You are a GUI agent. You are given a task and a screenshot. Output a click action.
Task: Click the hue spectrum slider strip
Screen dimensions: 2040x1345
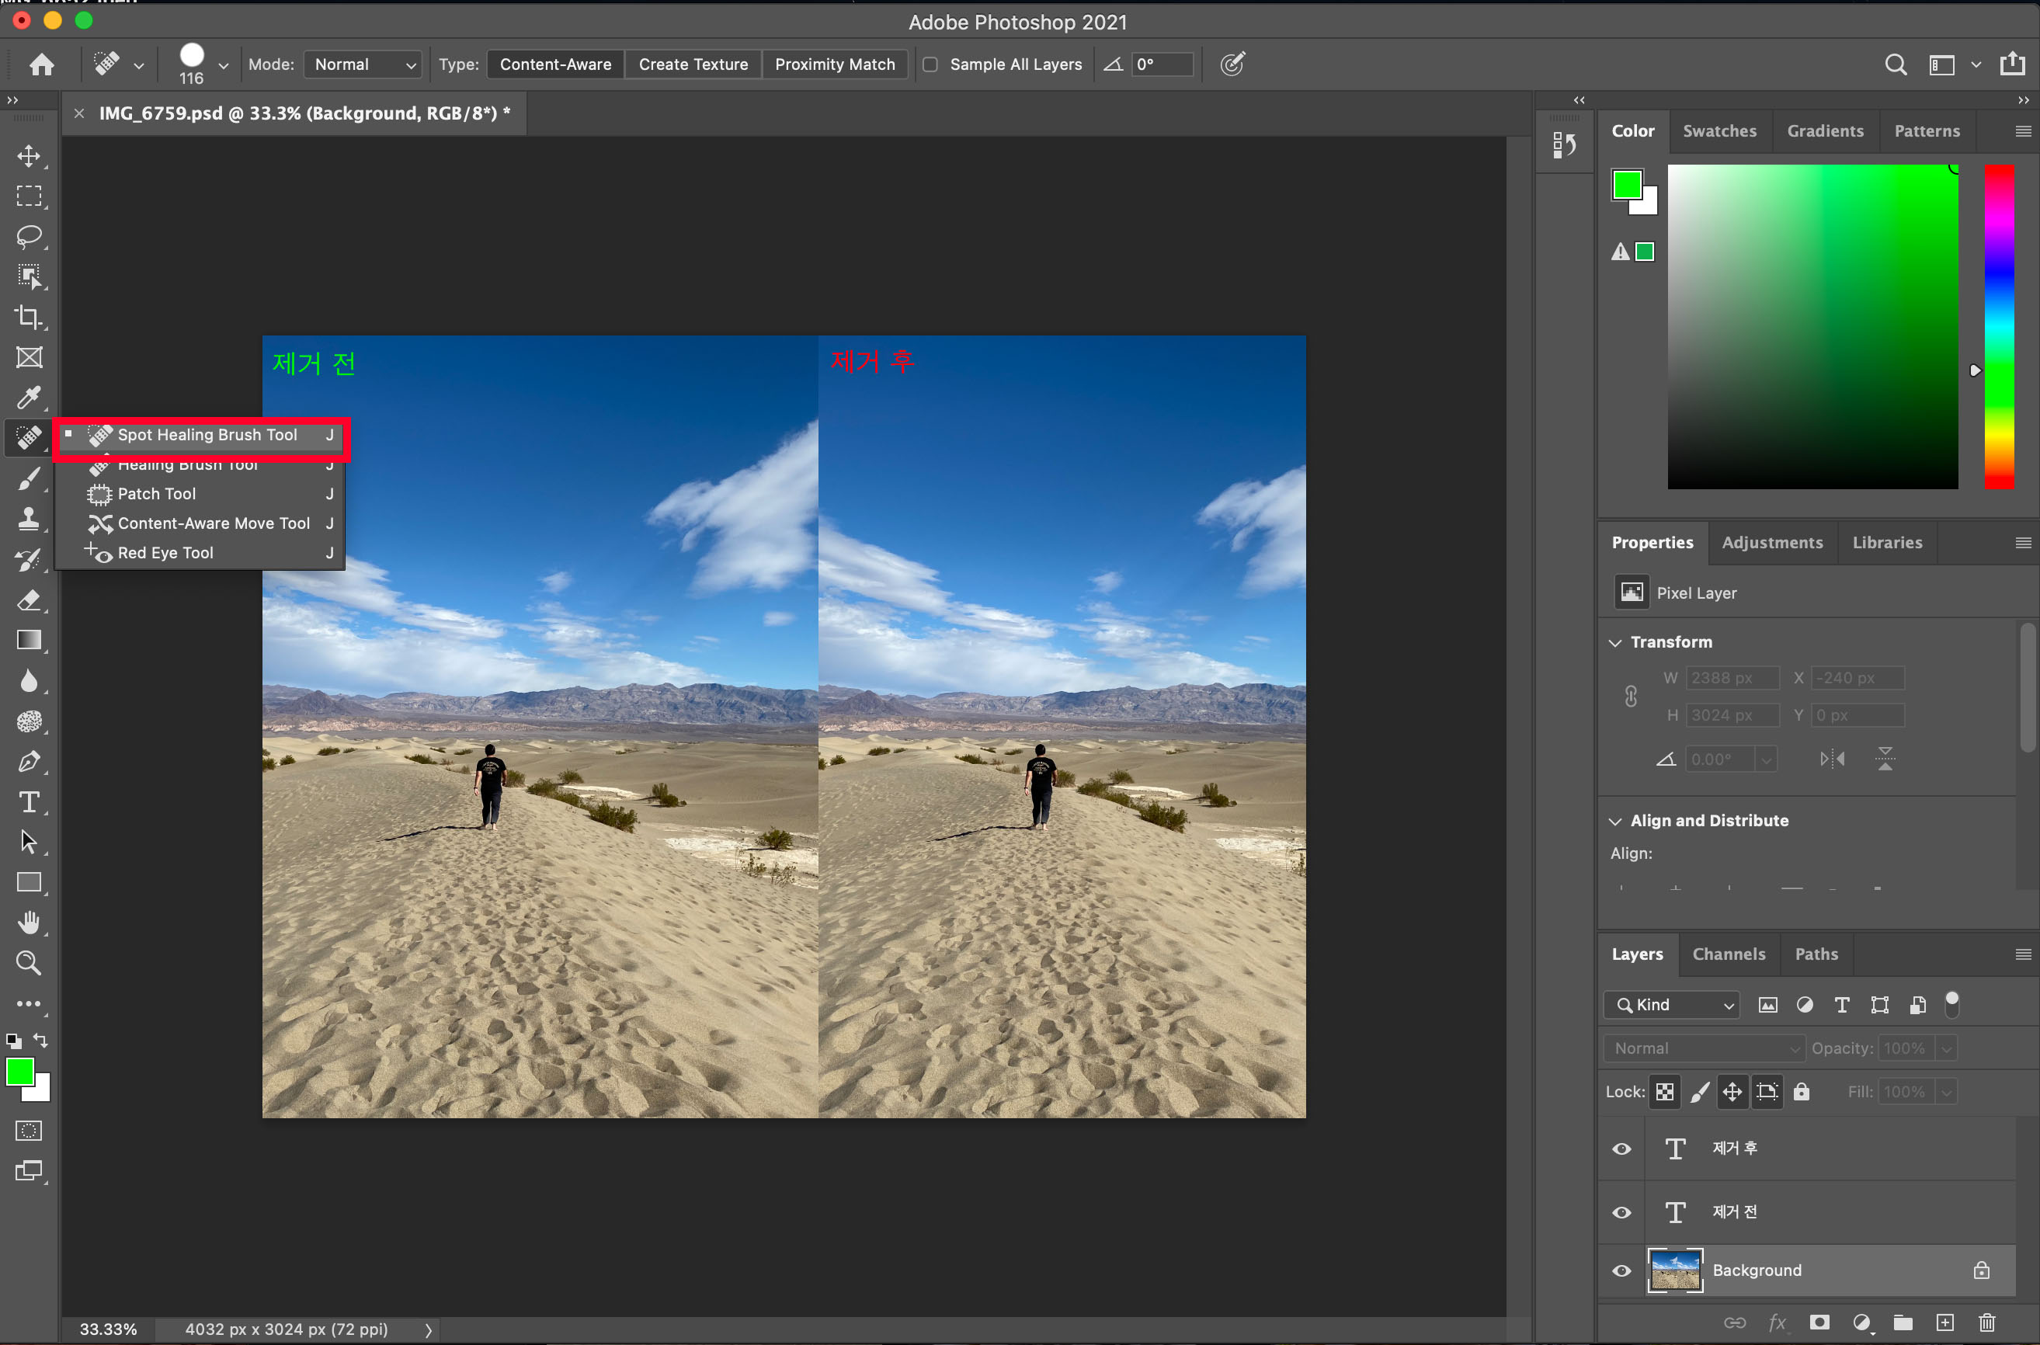(x=1999, y=326)
